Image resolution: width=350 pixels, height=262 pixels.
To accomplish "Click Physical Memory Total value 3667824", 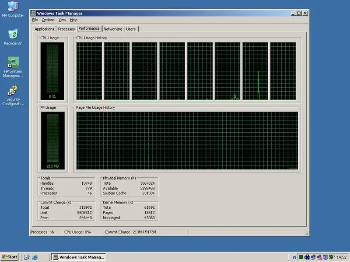I will pos(147,183).
